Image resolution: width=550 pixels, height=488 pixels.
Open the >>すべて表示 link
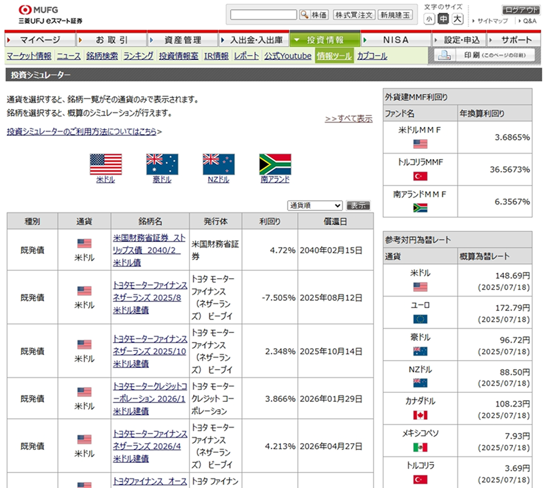tap(348, 118)
